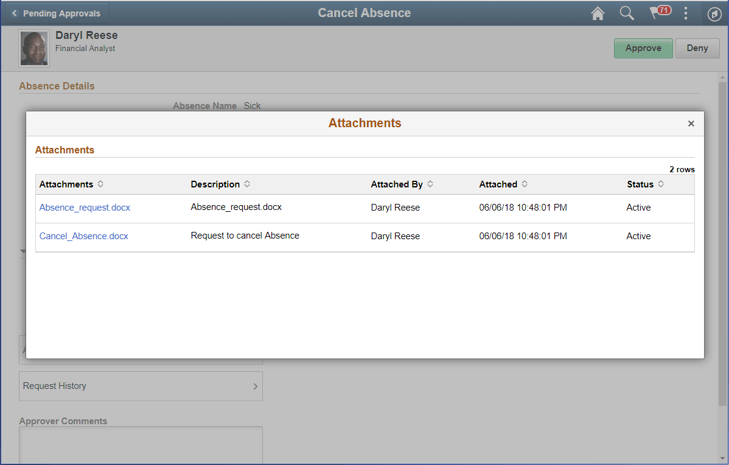Viewport: 729px width, 465px height.
Task: Open the Home icon in the header
Action: pyautogui.click(x=598, y=13)
